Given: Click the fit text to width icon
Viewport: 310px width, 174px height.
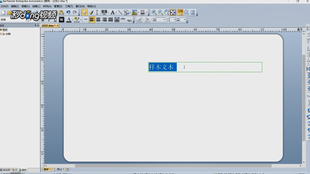Looking at the screenshot, I should [x=117, y=19].
